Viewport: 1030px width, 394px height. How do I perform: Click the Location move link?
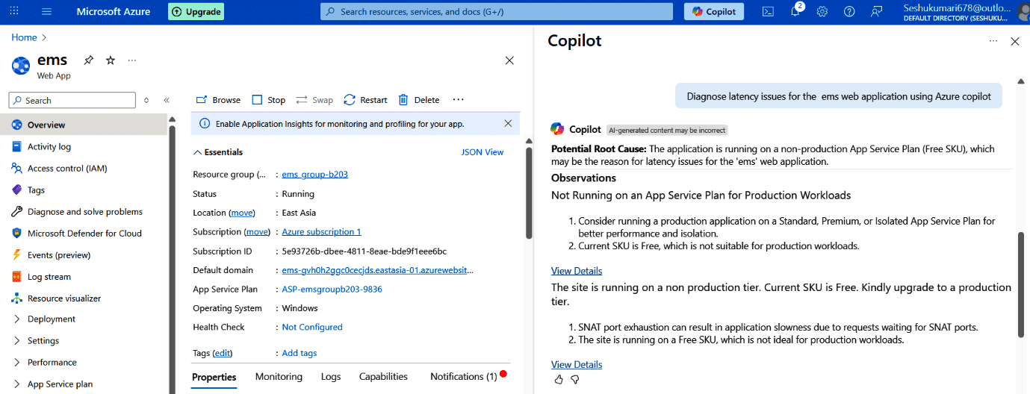tap(242, 213)
